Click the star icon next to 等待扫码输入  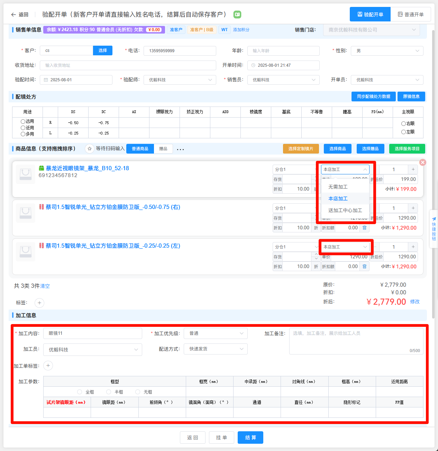tap(90, 149)
